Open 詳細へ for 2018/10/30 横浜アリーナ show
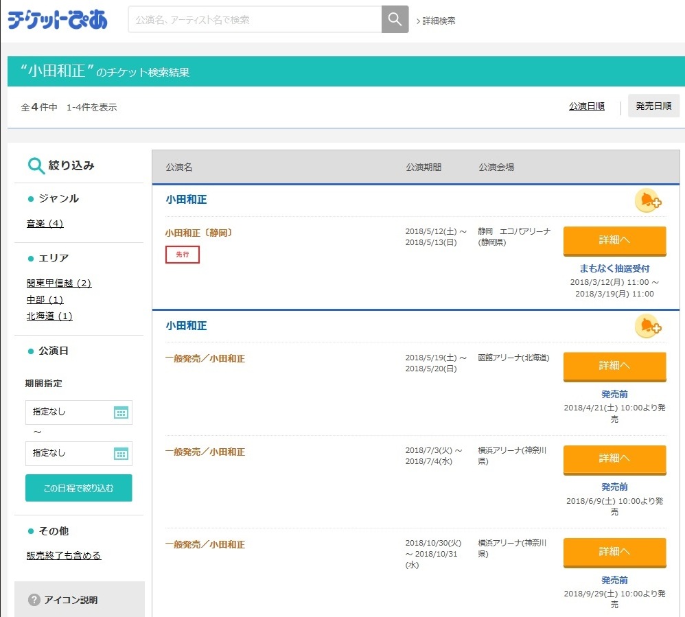The width and height of the screenshot is (685, 617). (x=615, y=552)
